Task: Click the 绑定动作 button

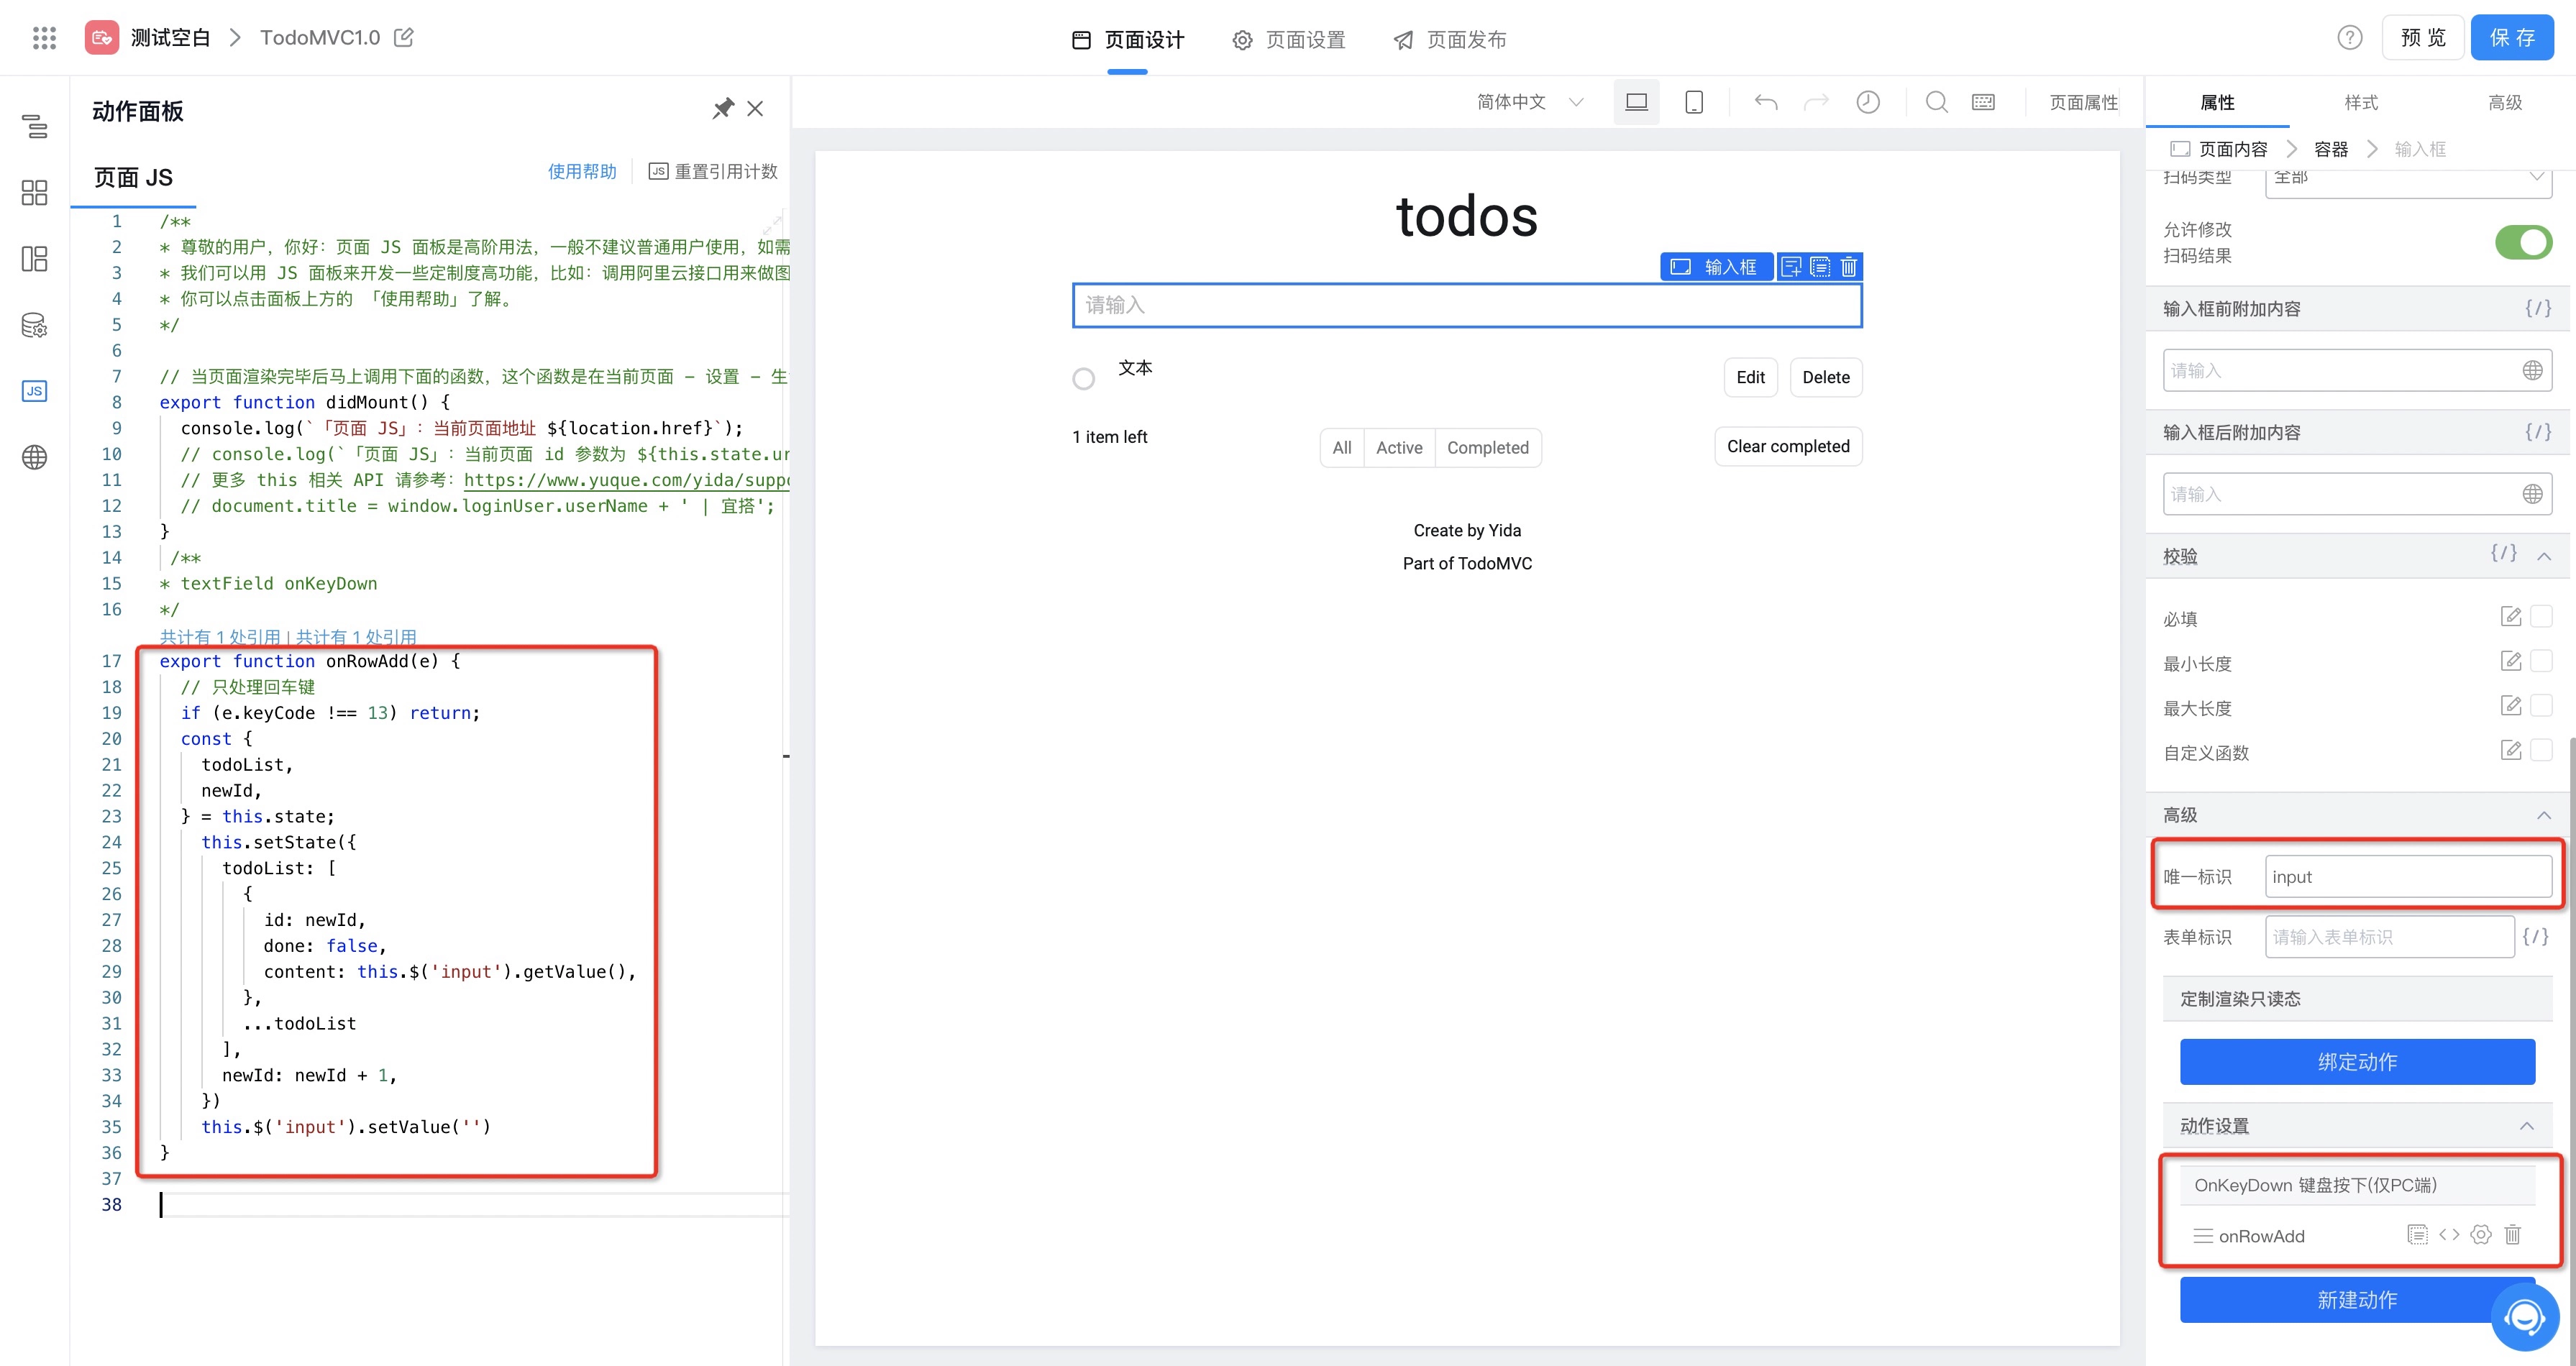Action: coord(2356,1061)
